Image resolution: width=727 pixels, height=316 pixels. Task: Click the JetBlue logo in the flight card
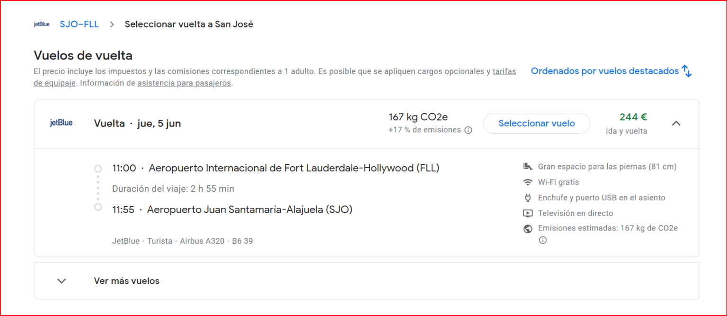click(62, 123)
